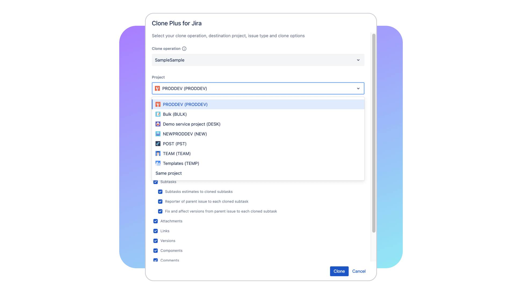Uncheck the Attachments checkbox

click(155, 221)
